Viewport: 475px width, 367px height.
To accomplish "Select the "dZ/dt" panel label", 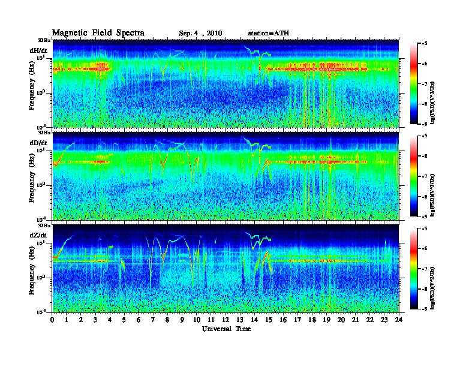I will click(38, 235).
